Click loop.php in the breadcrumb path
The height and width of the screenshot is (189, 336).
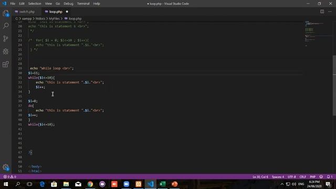point(75,19)
